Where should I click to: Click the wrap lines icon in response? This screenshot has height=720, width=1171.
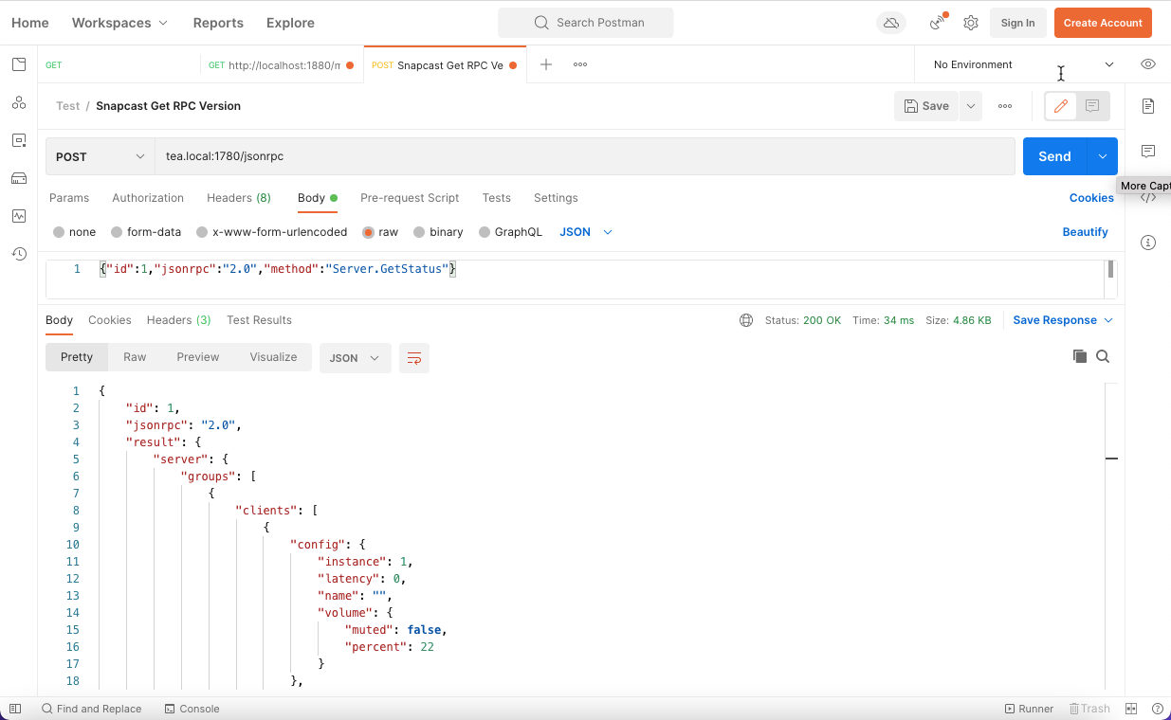414,358
